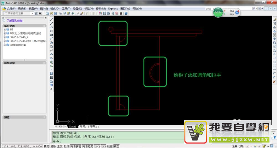Screen dimensions: 277x148
Task: Click the 模型 button in status bar
Action: (117, 146)
